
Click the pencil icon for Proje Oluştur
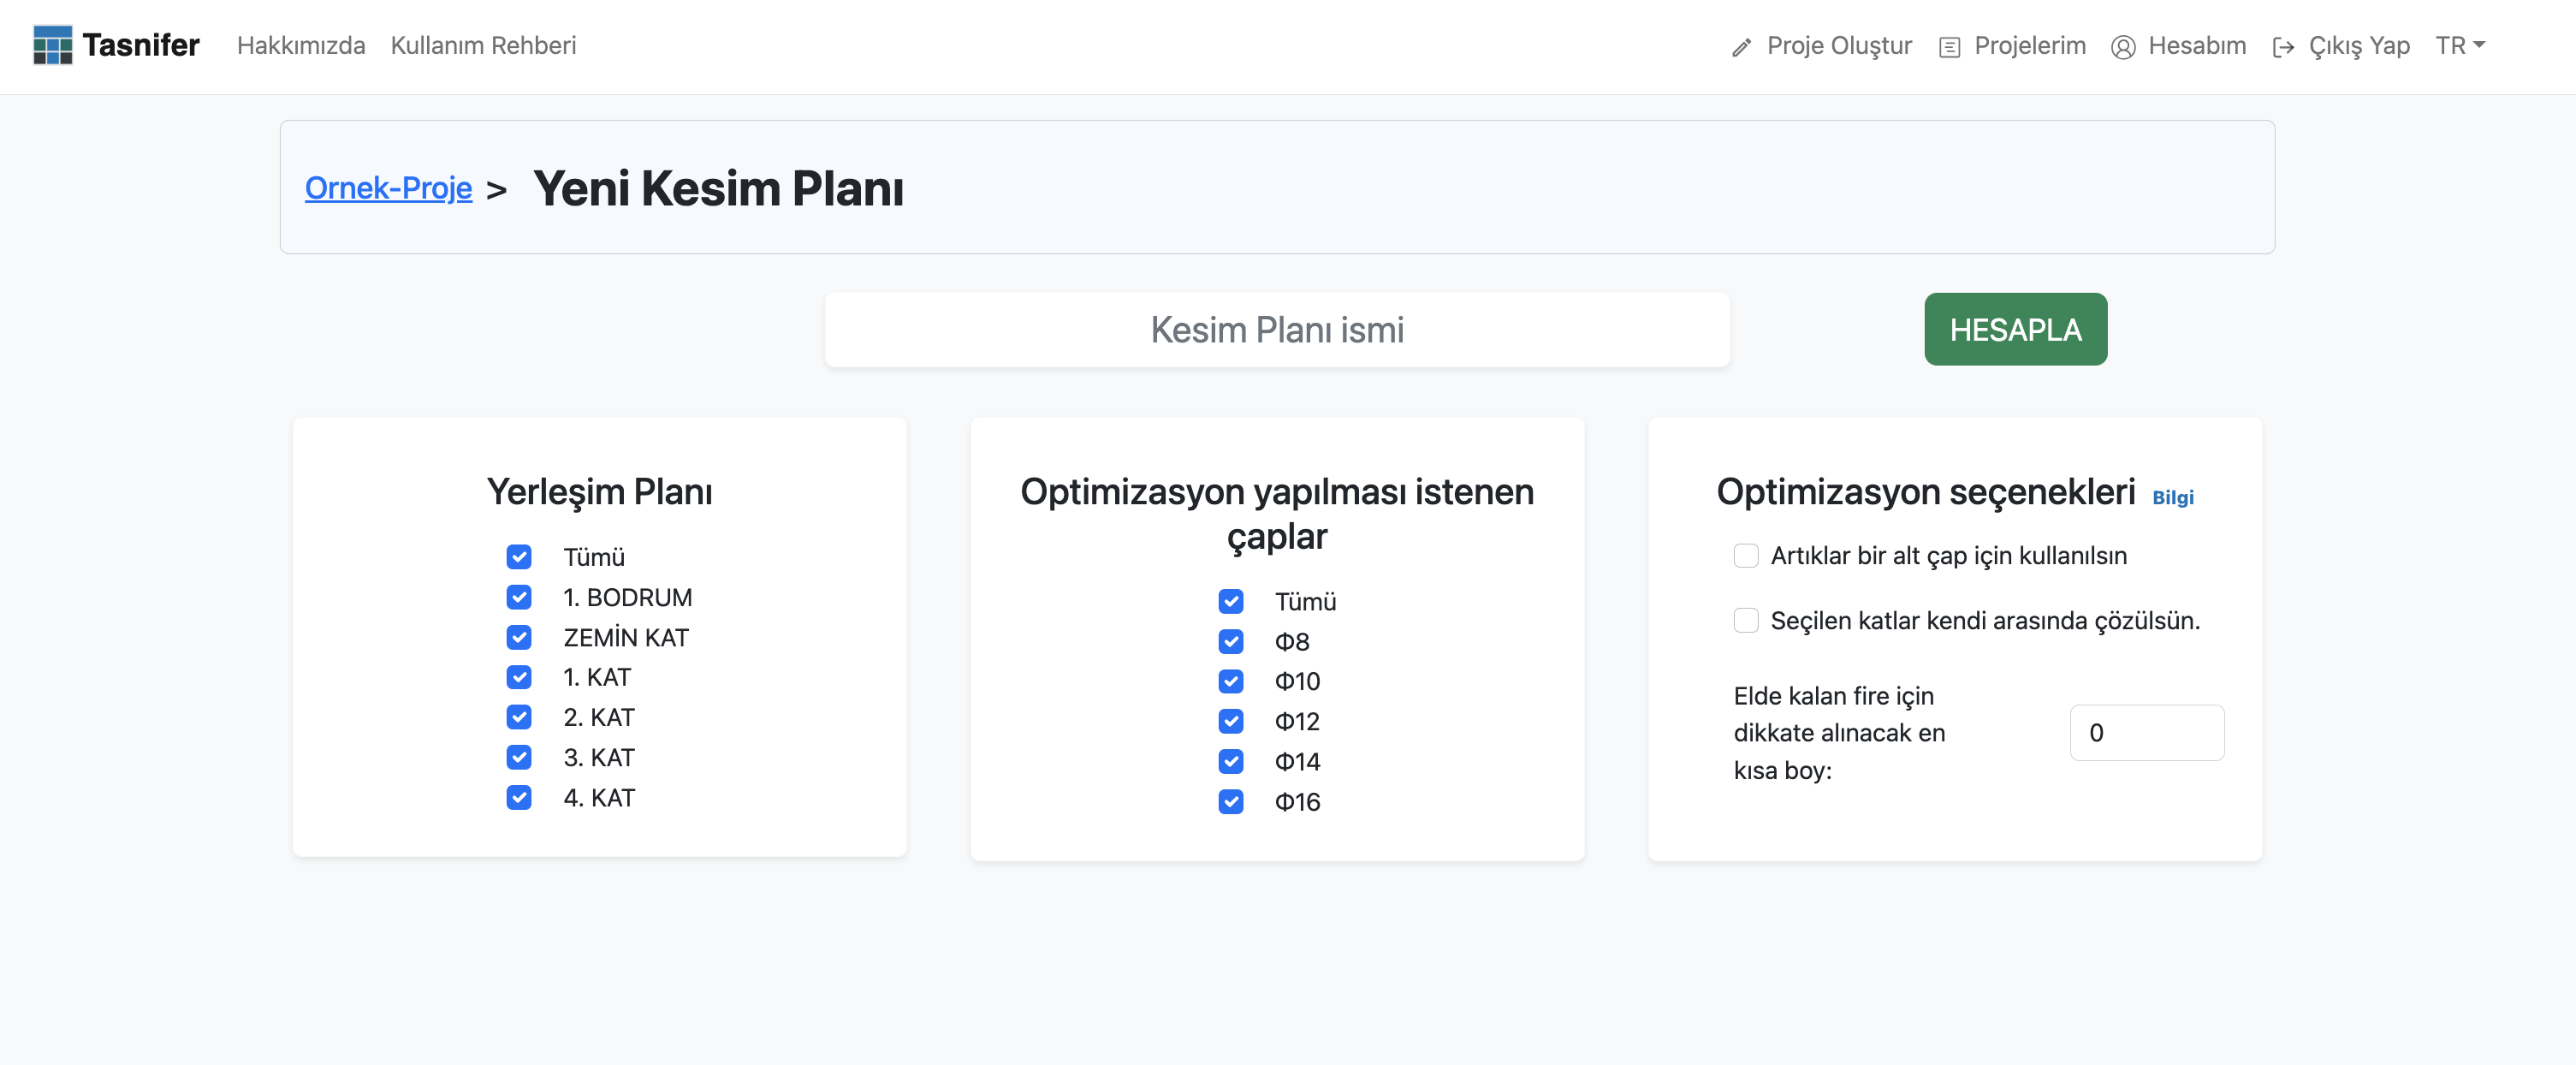click(1741, 47)
